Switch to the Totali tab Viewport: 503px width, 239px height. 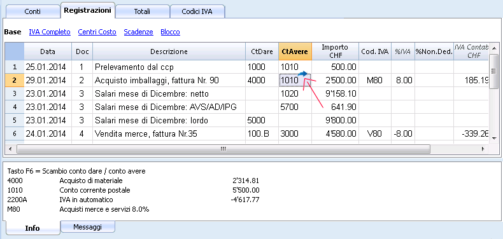point(142,11)
